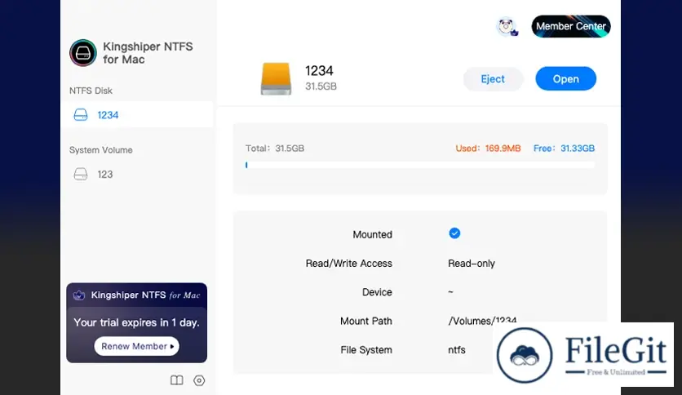Image resolution: width=682 pixels, height=395 pixels.
Task: Open settings via the hexagon gear icon
Action: pos(199,380)
